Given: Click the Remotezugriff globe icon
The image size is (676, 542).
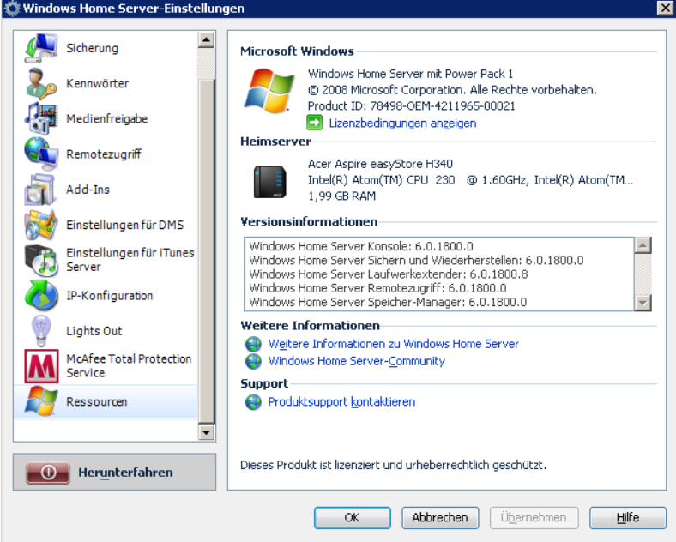Looking at the screenshot, I should [x=41, y=154].
